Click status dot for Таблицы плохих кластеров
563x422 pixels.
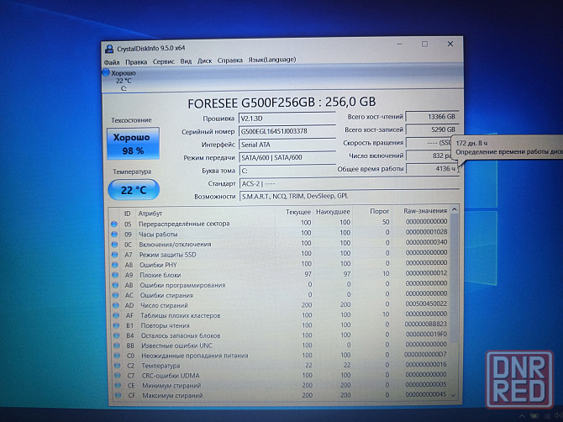[116, 315]
